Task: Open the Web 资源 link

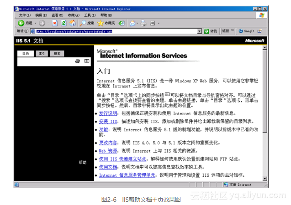Action: pyautogui.click(x=108, y=151)
